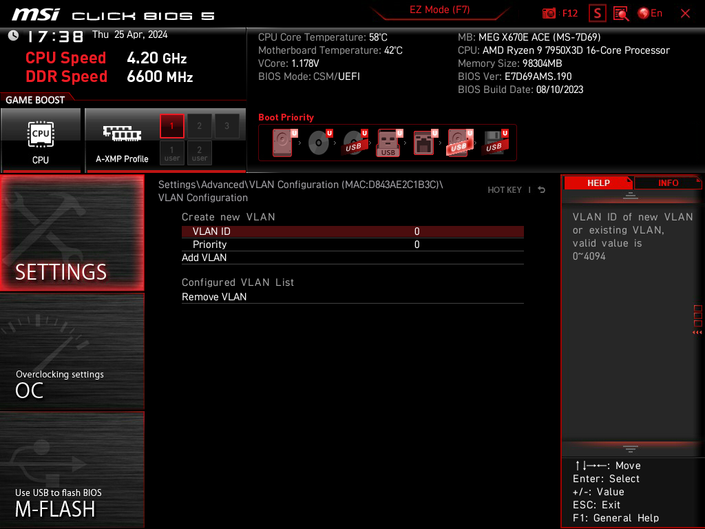Viewport: 705px width, 529px height.
Task: Open M-FLASH to flash BIOS
Action: coord(72,470)
